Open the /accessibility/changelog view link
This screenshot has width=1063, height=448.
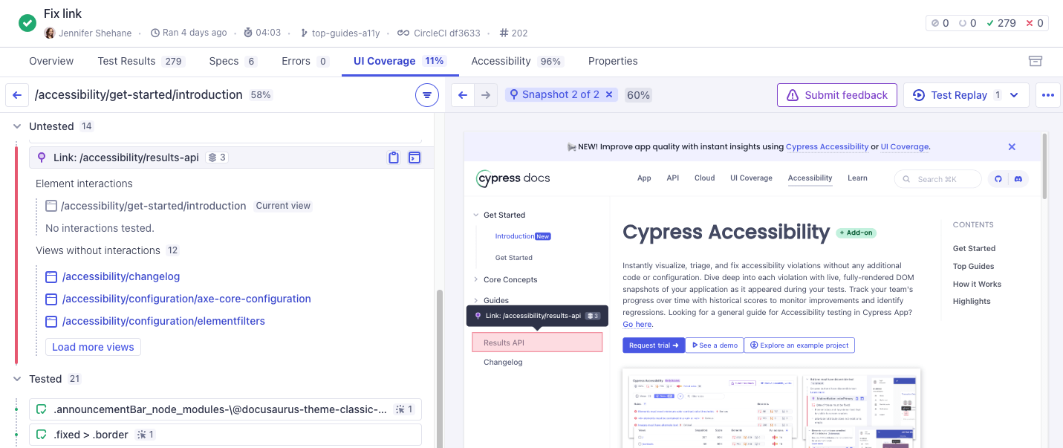point(121,276)
